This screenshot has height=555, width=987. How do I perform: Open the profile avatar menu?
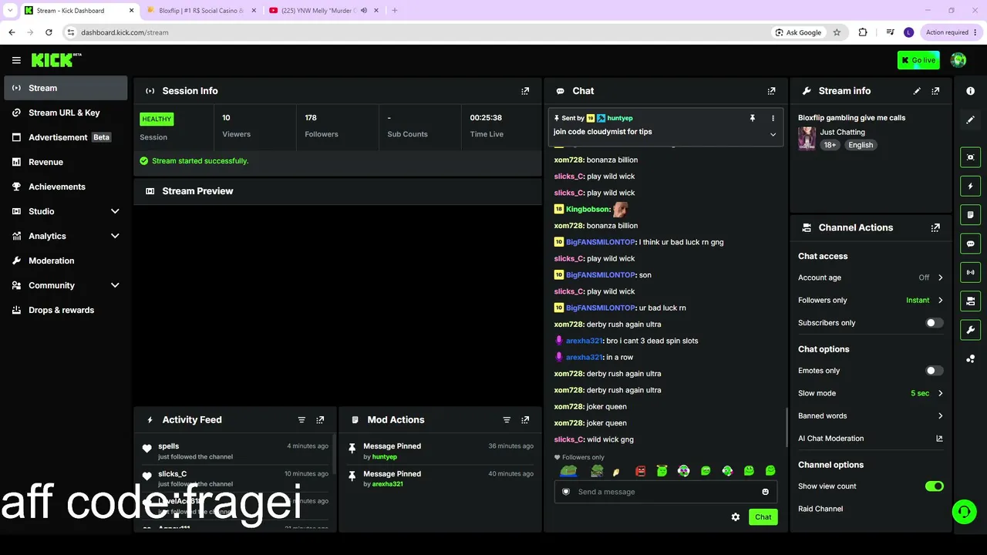pyautogui.click(x=958, y=60)
